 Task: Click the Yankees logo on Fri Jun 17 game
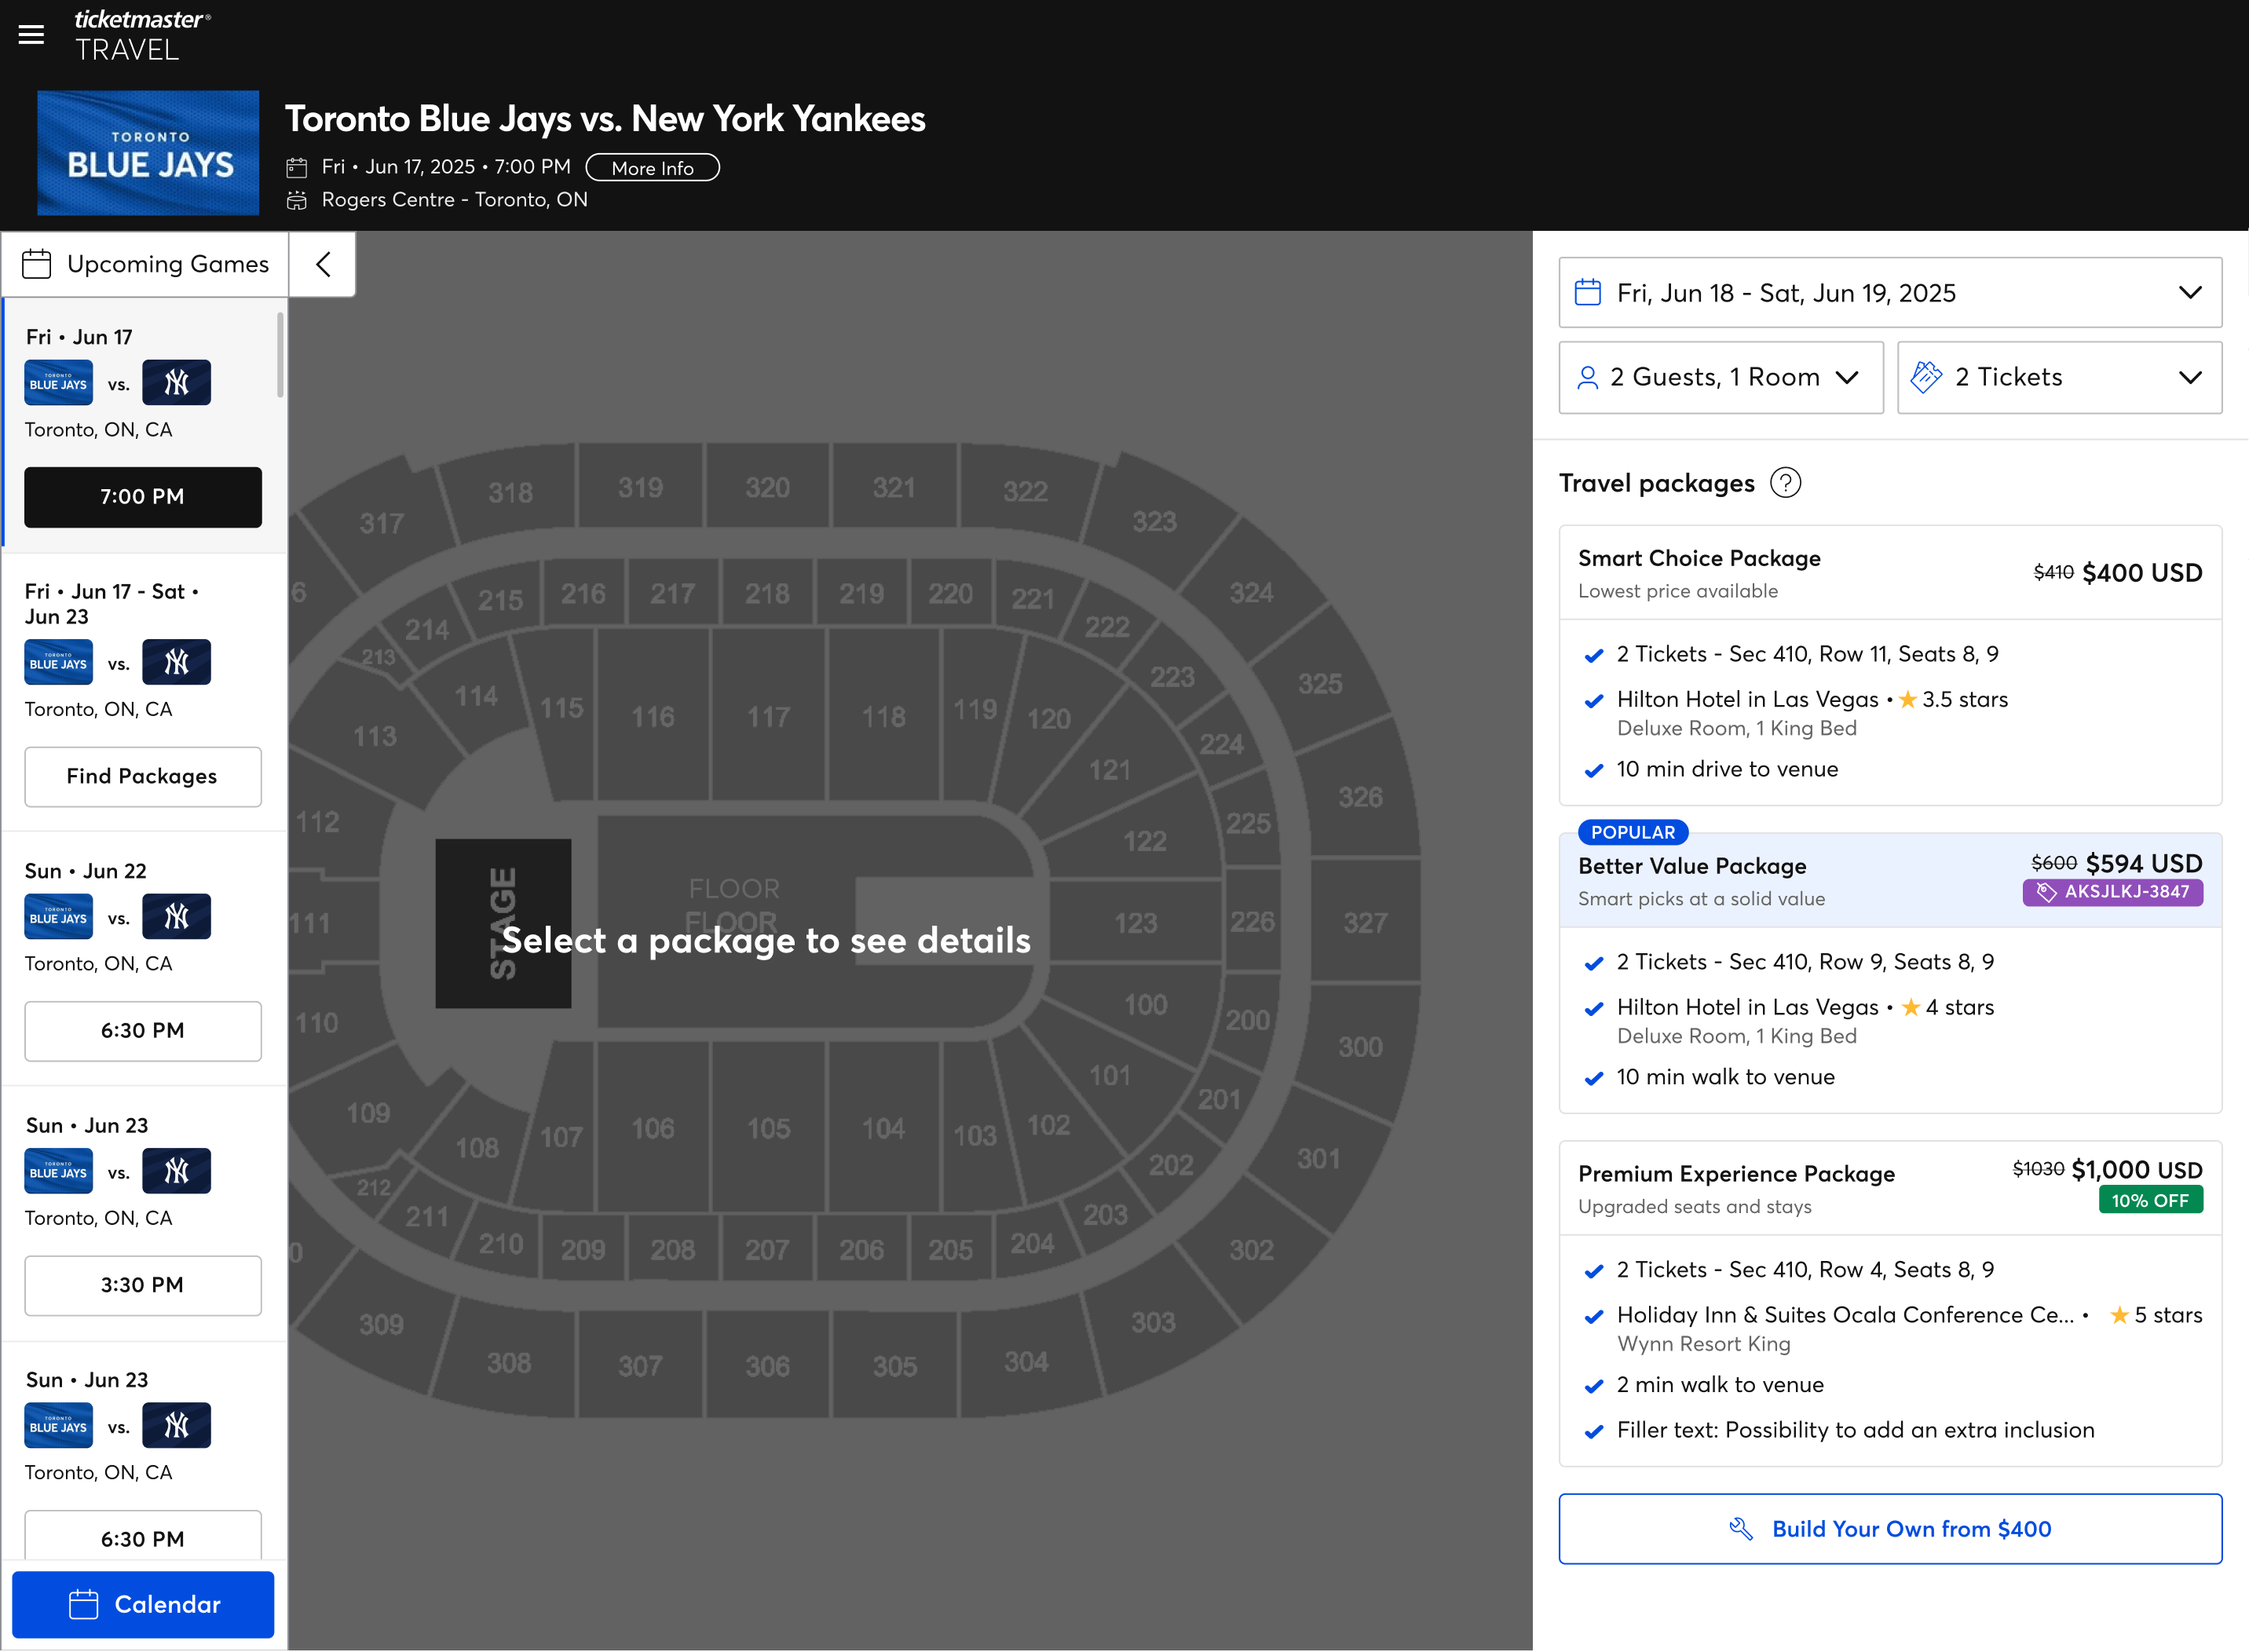click(x=177, y=383)
